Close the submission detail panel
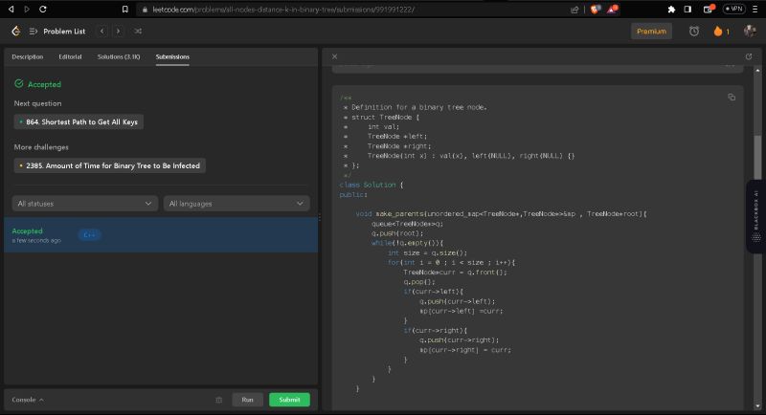Screen dimensions: 766x415 [x=334, y=56]
